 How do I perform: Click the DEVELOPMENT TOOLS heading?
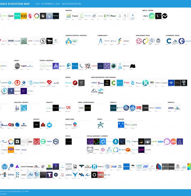[143, 36]
